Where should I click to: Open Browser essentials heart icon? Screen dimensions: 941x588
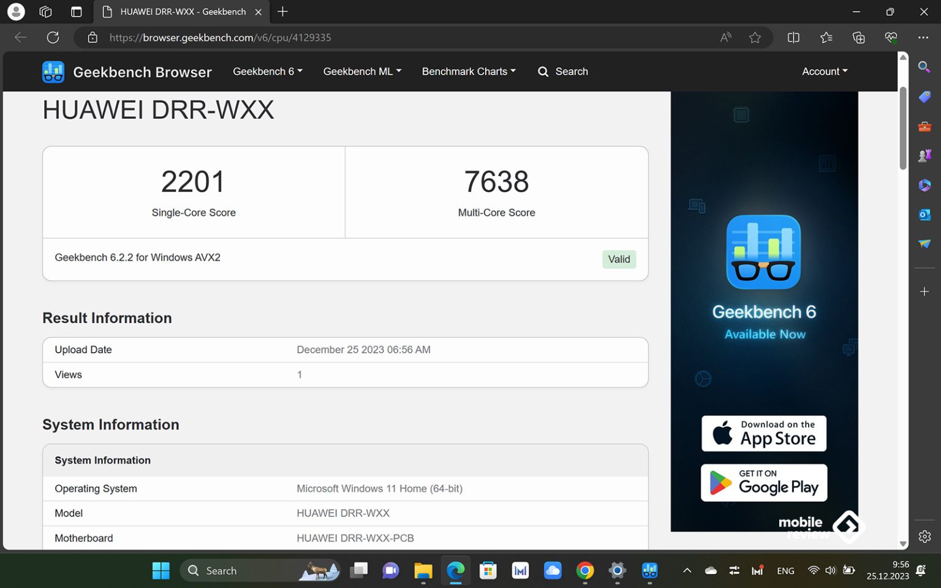click(891, 37)
